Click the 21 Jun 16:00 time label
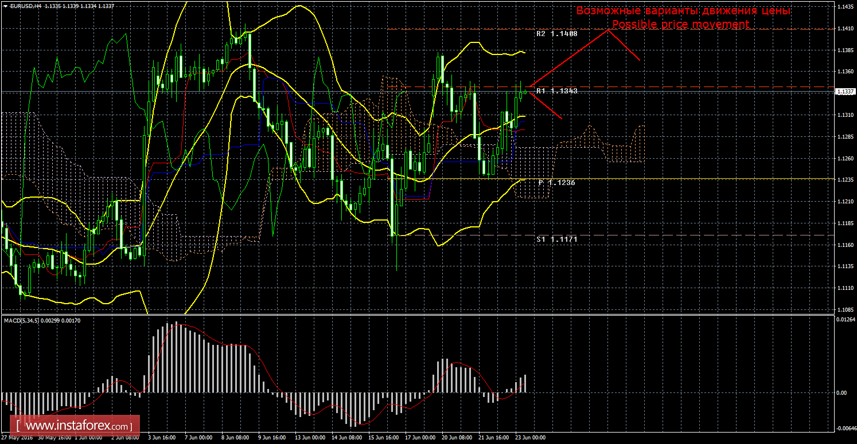The height and width of the screenshot is (444, 857). [494, 438]
